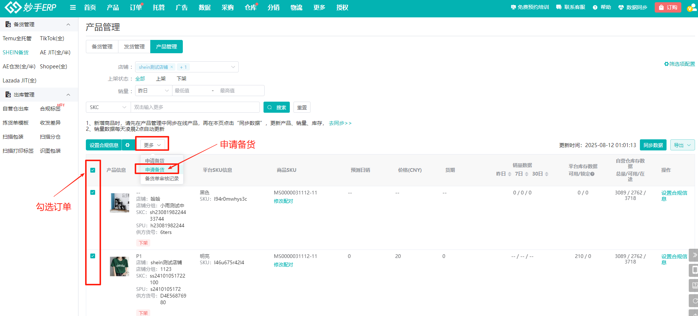Viewport: 698px width, 316px height.
Task: Switch to the 发货管理 tab
Action: (134, 47)
